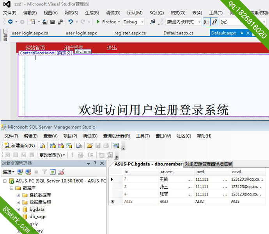Screen dimensions: 269x234
Task: Switch to user_login.aspx tab
Action: pyautogui.click(x=81, y=33)
